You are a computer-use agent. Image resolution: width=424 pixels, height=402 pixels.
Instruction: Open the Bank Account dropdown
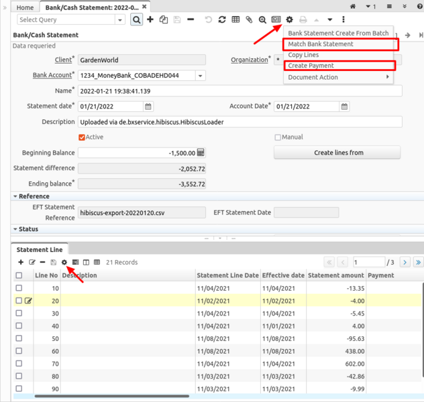[201, 76]
